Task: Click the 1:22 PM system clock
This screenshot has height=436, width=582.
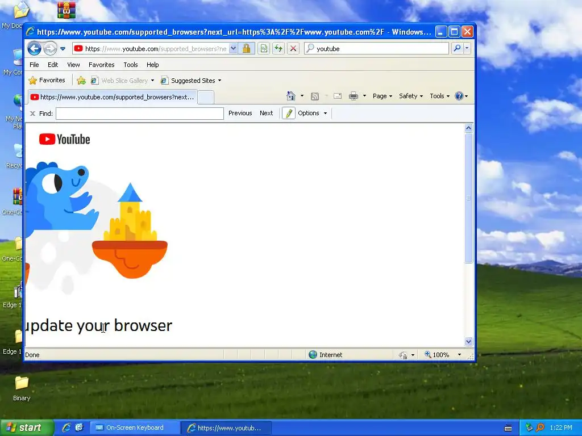Action: click(561, 427)
